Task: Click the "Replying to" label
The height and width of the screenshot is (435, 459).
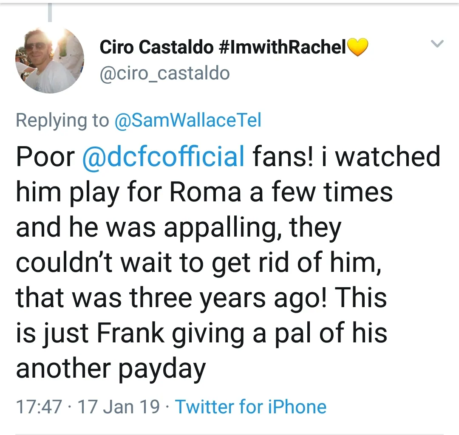Action: pyautogui.click(x=62, y=121)
